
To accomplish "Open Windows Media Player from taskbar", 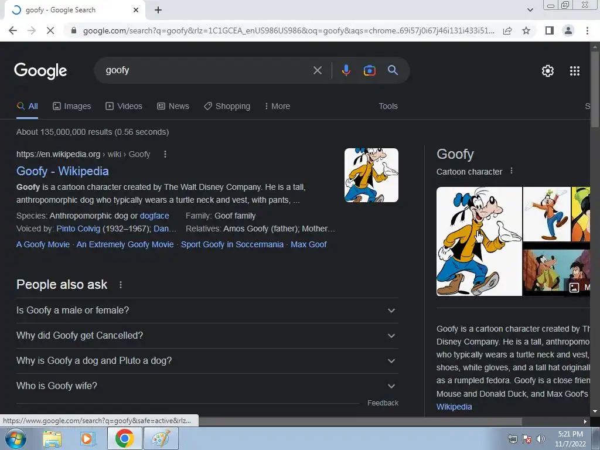I will coord(88,438).
